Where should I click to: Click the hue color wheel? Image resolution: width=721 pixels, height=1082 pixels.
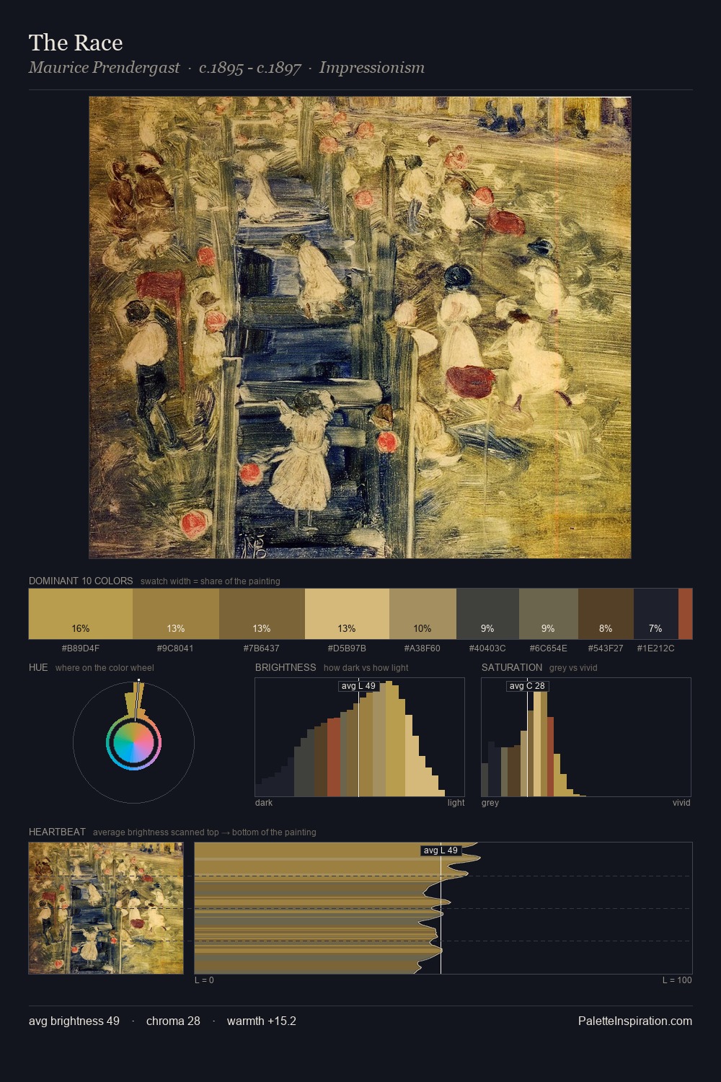point(133,742)
